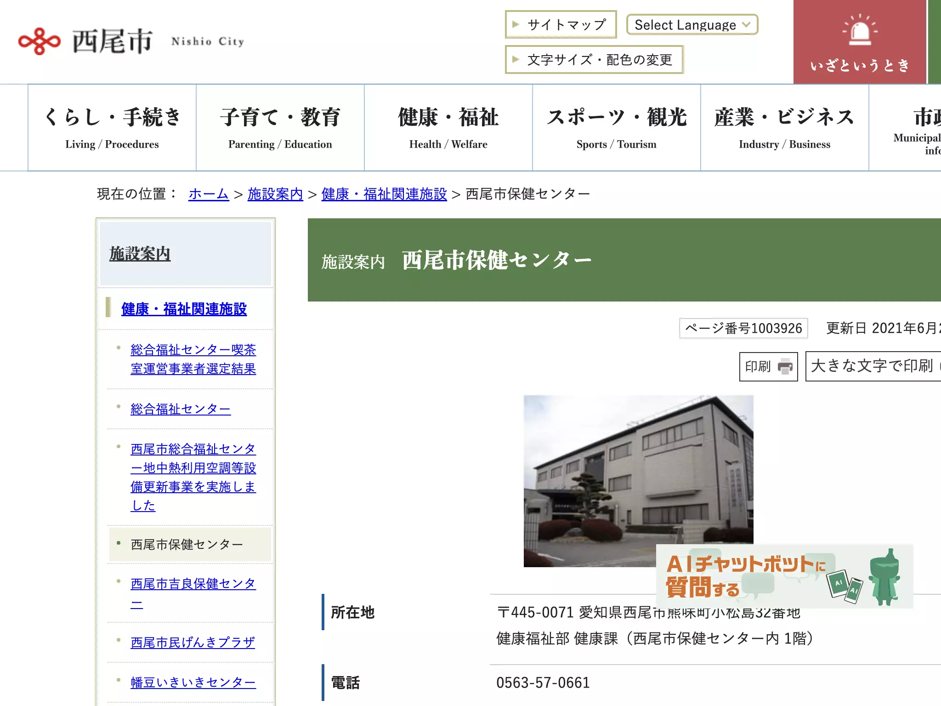This screenshot has height=706, width=941.
Task: Click the health center building photo
Action: (x=639, y=481)
